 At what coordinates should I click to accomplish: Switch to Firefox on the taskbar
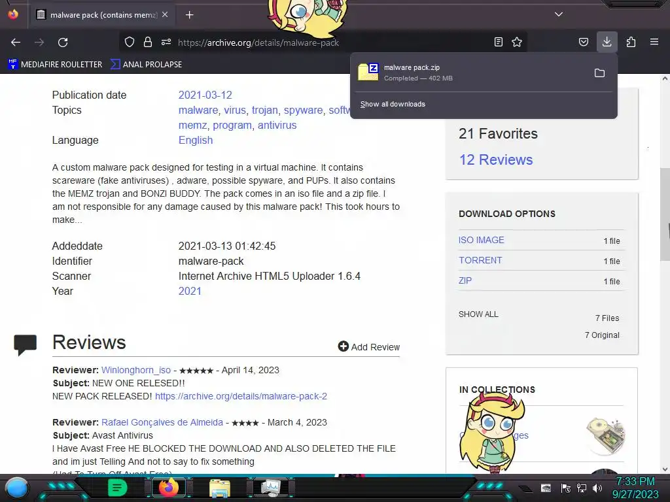[x=168, y=488]
